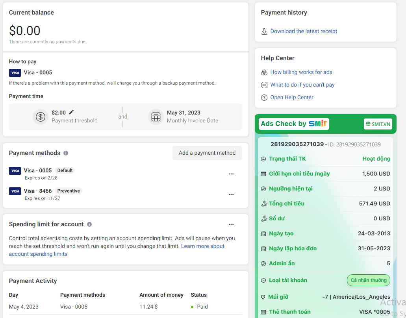Click Expires on 11/27 text
The width and height of the screenshot is (406, 318).
coord(43,198)
